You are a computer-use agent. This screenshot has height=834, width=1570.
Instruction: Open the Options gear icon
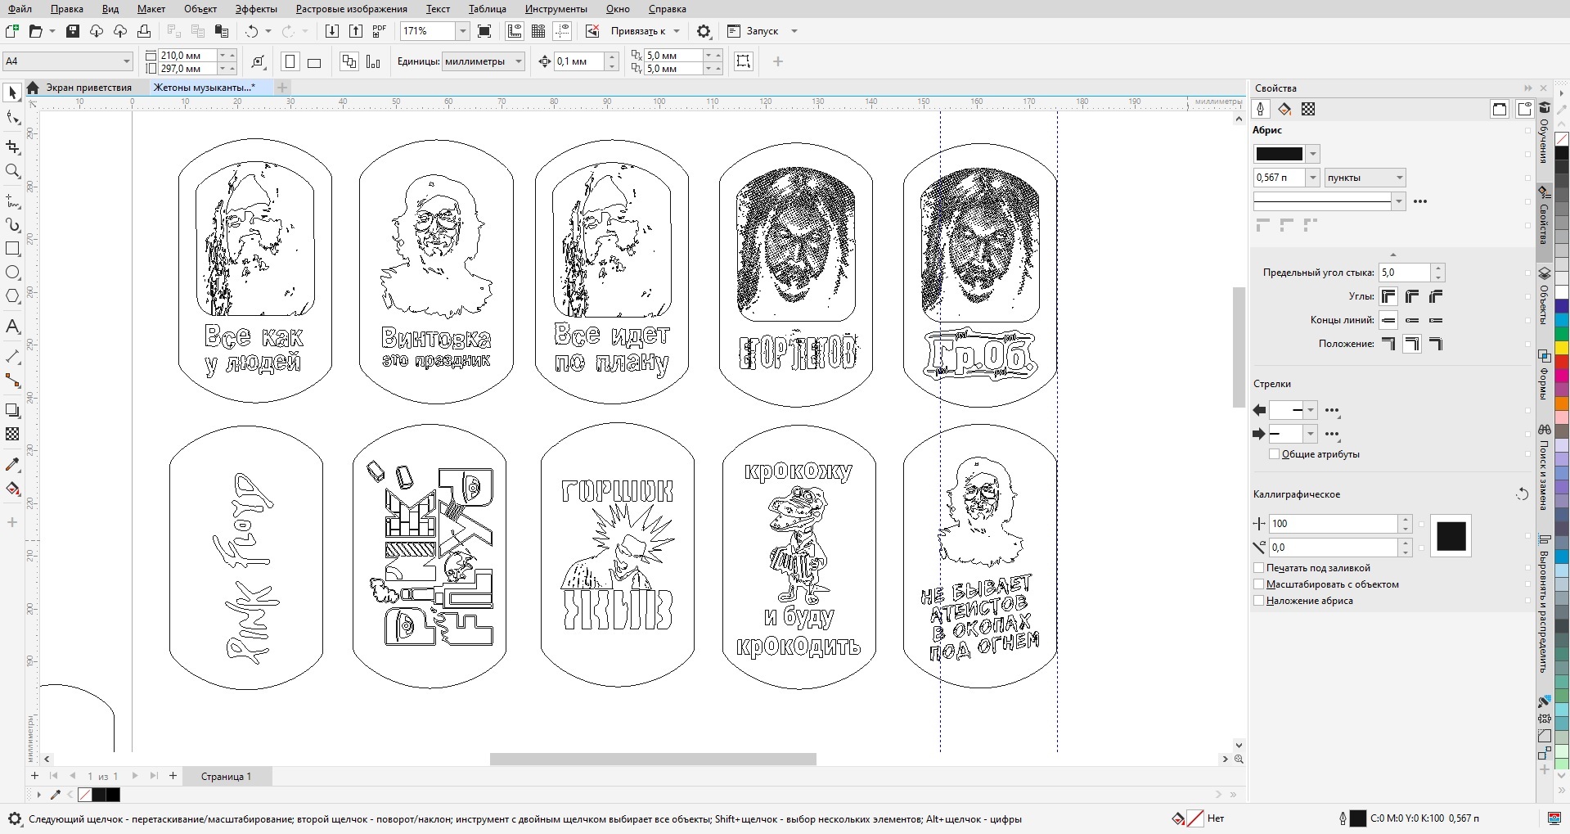pos(704,31)
